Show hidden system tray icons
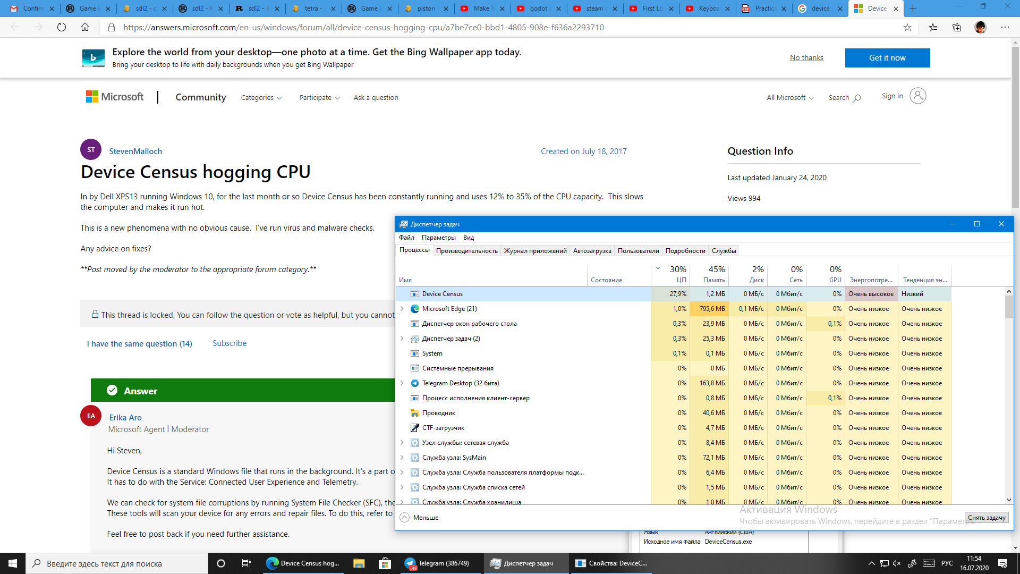Image resolution: width=1020 pixels, height=574 pixels. point(871,563)
